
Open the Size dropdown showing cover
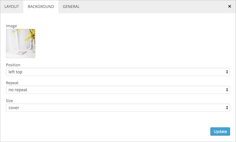[118, 108]
